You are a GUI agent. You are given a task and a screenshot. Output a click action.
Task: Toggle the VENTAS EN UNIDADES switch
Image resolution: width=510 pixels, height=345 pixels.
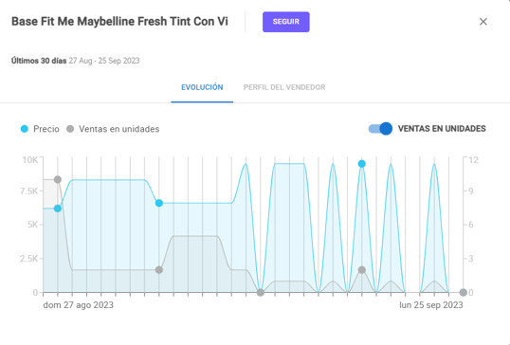click(x=380, y=129)
